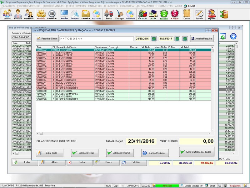Open the E-MAIL menu item
This screenshot has width=250, height=188.
(x=190, y=6)
